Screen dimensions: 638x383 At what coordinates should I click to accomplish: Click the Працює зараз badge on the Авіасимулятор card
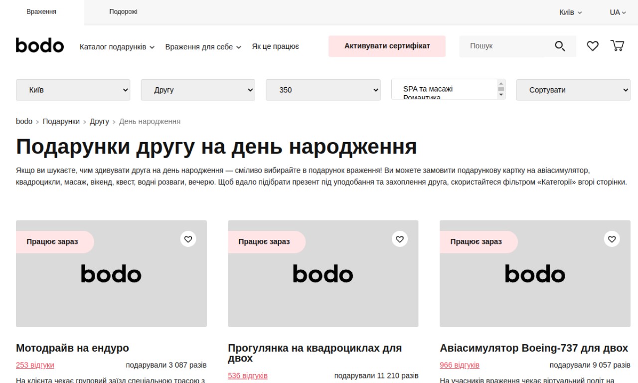(x=478, y=242)
